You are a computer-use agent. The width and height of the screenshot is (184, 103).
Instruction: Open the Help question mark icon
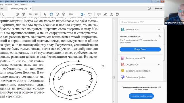(x=149, y=8)
